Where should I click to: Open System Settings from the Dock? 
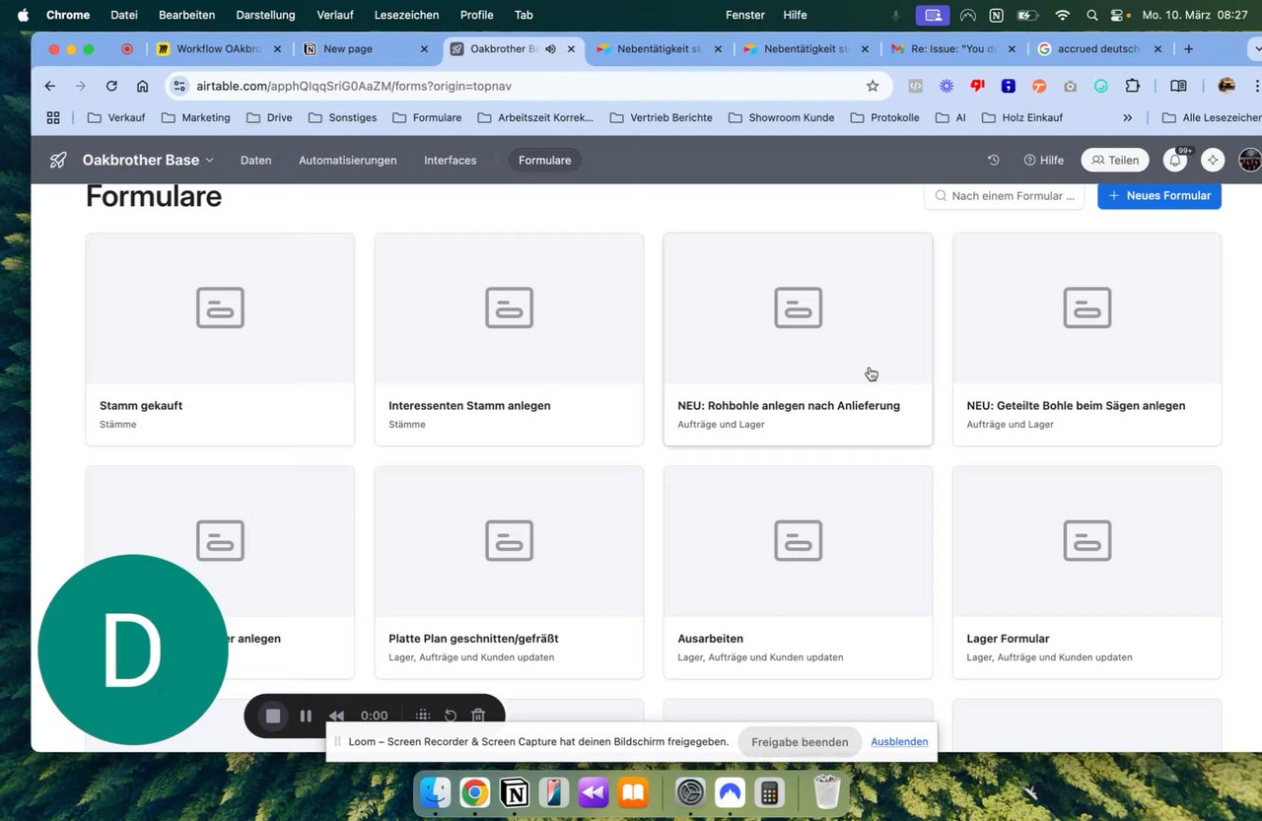click(690, 791)
